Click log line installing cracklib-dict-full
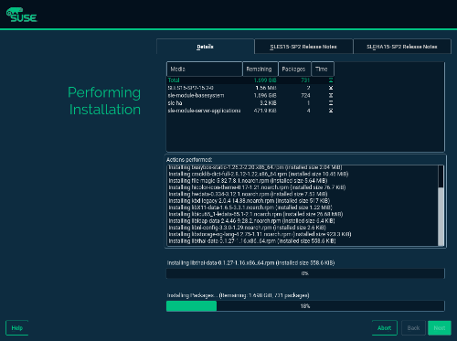The width and height of the screenshot is (457, 341). tap(259, 174)
